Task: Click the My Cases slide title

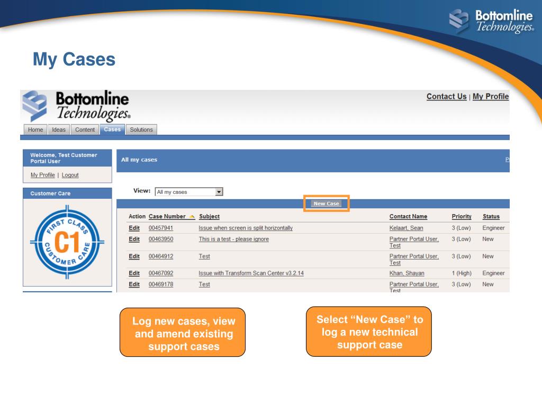Action: point(74,59)
